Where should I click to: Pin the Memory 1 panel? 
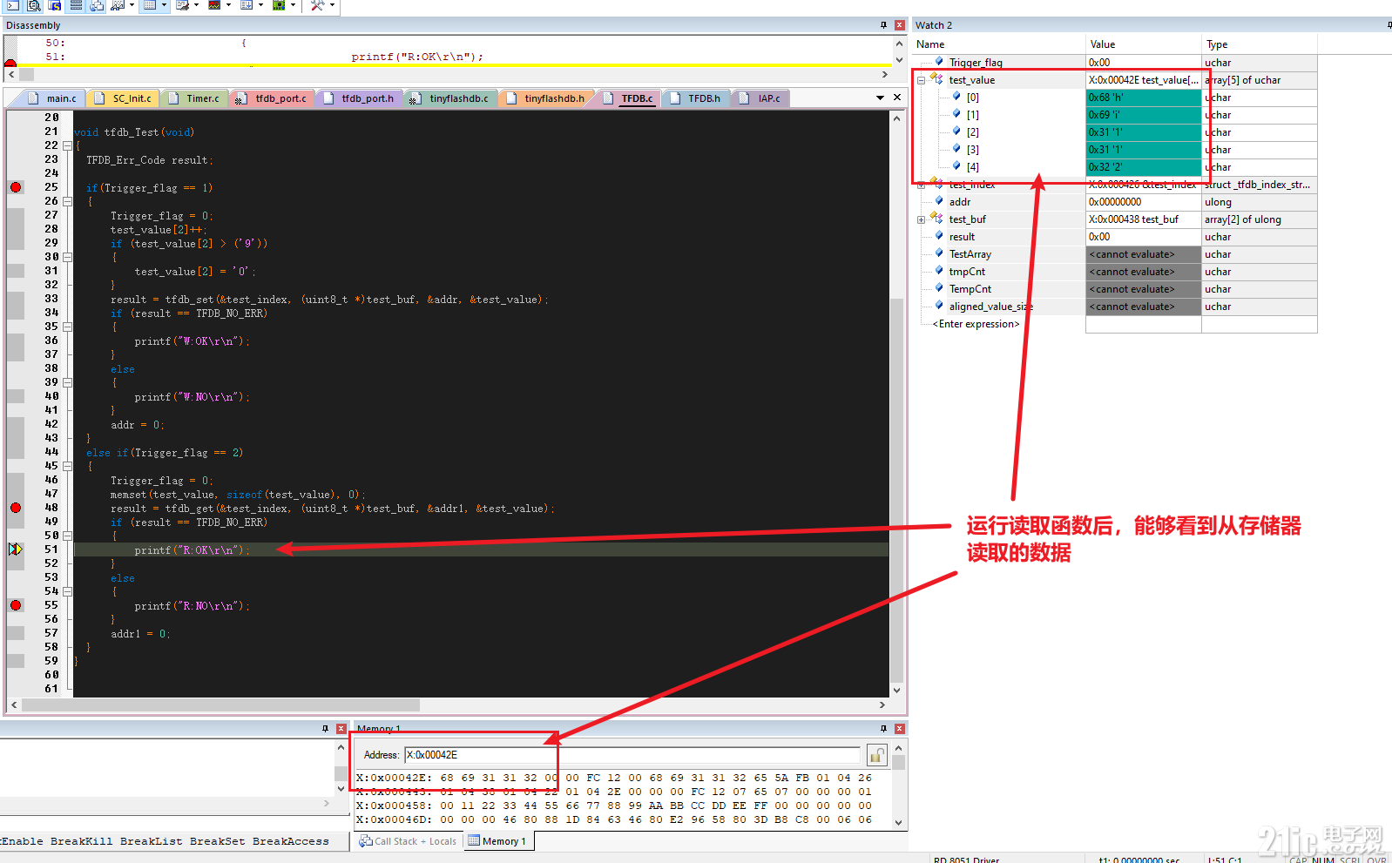pyautogui.click(x=883, y=729)
